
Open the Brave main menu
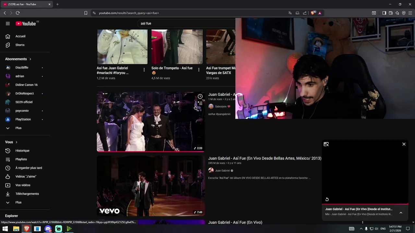[410, 13]
